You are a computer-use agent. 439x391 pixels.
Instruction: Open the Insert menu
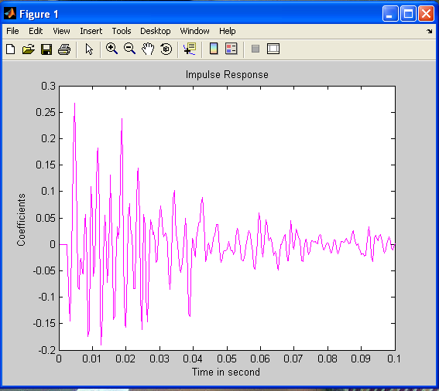click(x=91, y=31)
